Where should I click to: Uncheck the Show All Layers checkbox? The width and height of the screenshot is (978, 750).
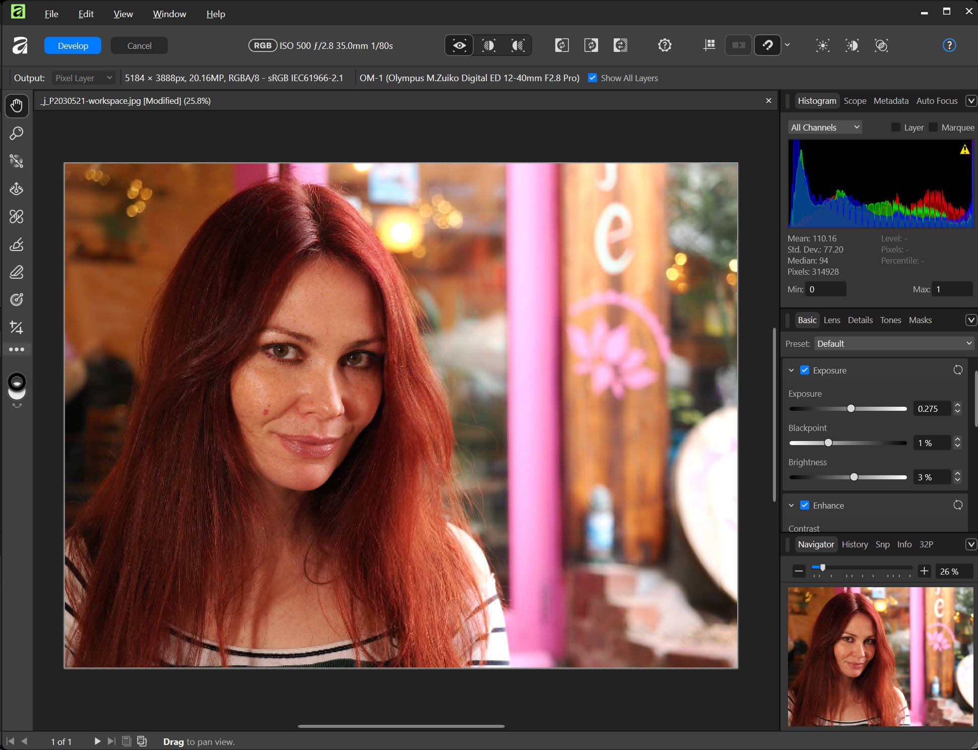click(x=593, y=78)
